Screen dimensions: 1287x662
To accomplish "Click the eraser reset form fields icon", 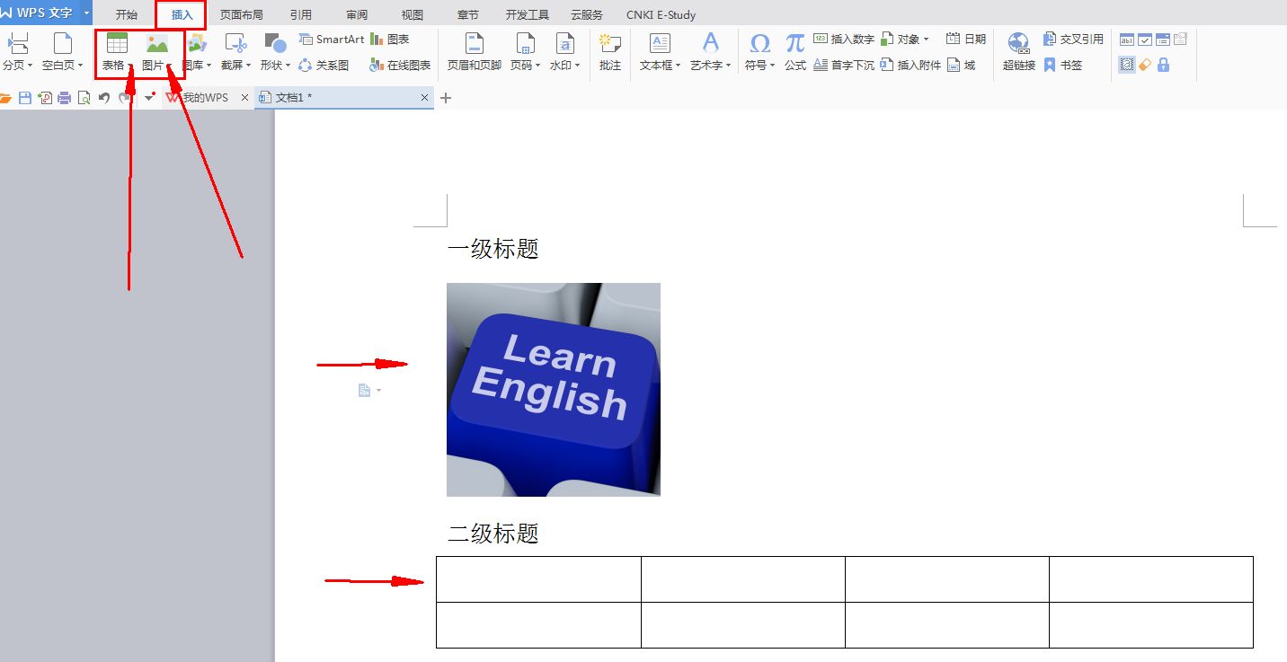I will 1145,65.
